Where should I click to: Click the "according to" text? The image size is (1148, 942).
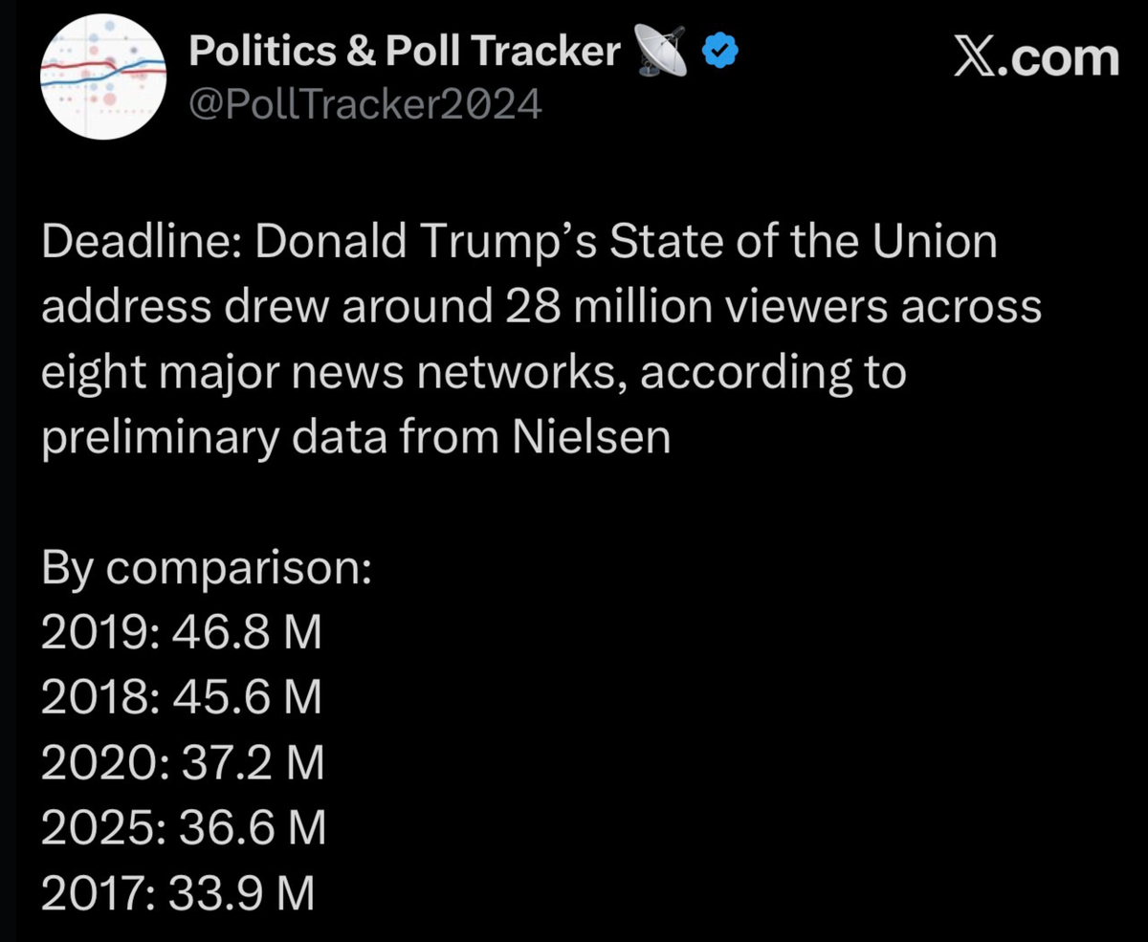[773, 374]
